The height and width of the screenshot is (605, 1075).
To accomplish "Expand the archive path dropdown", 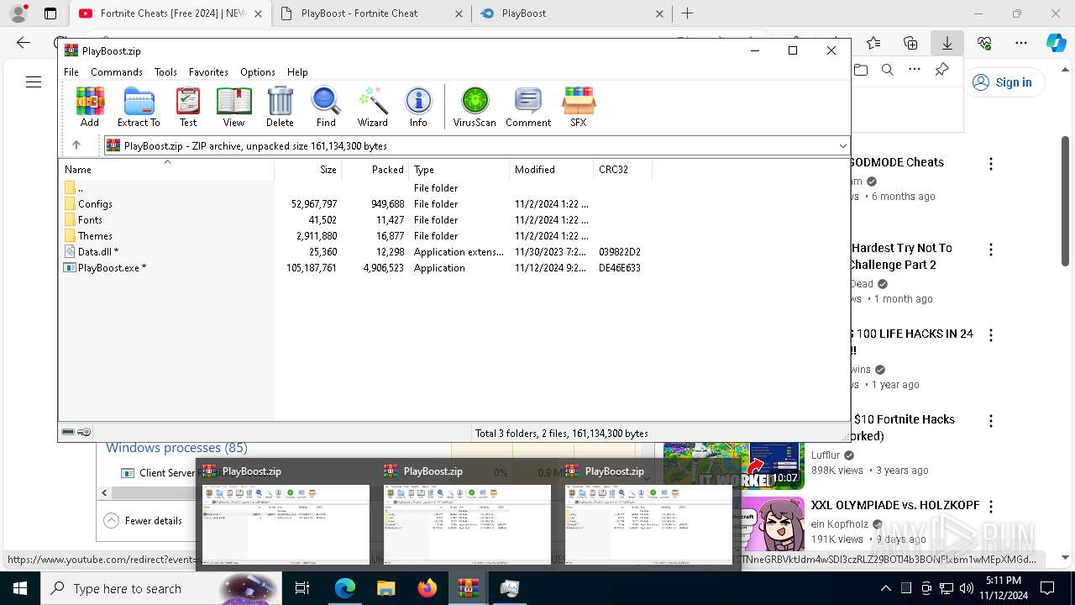I will pos(842,146).
